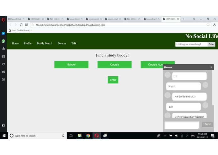Open personal news in the sidebar

click(x=3, y=72)
